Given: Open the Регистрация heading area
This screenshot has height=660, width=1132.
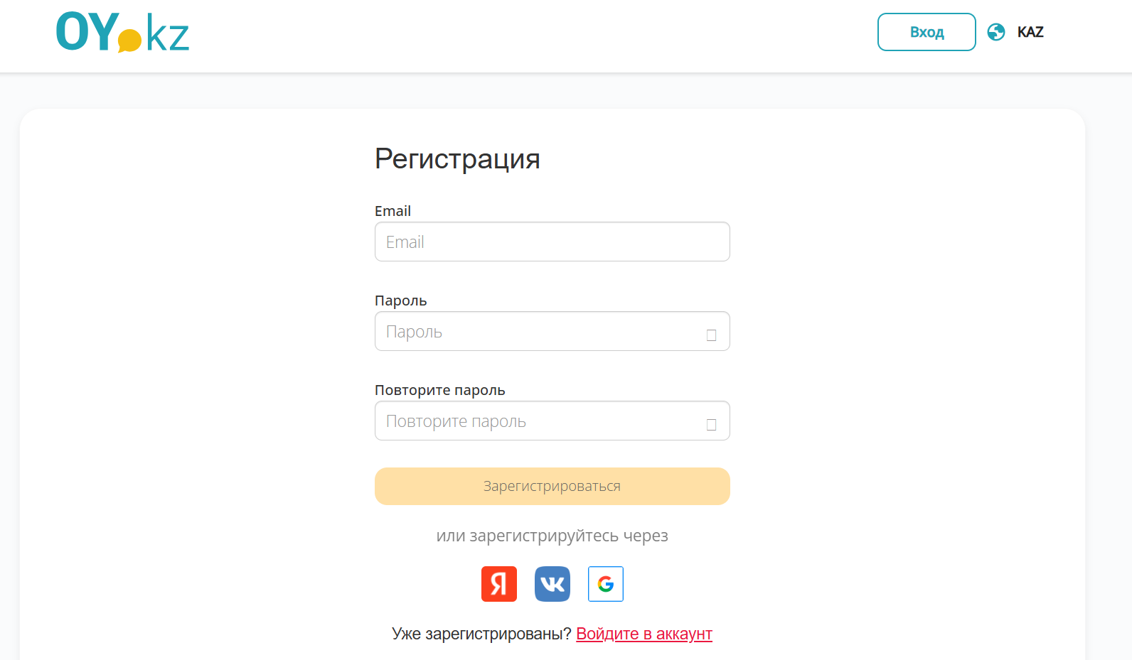Looking at the screenshot, I should click(457, 158).
